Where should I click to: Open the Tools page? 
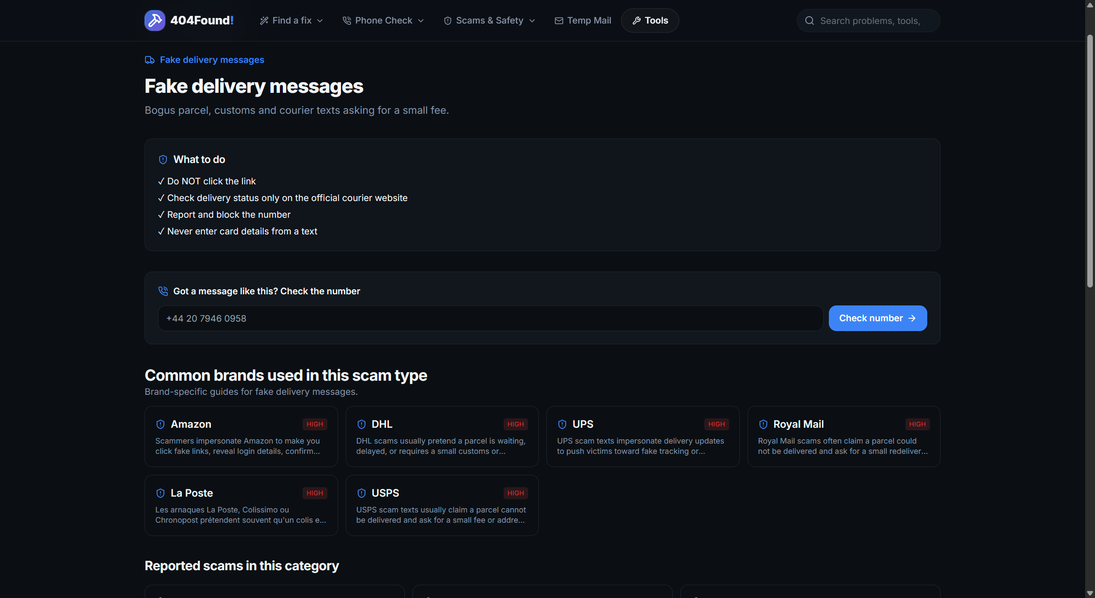[x=650, y=21]
